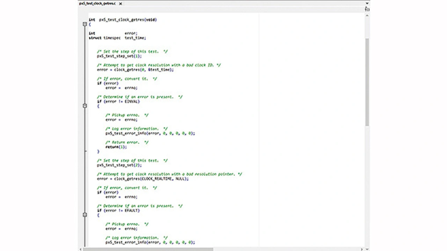Image resolution: width=447 pixels, height=251 pixels.
Task: Select the px5_test_clock_getres.c file tab
Action: tap(98, 3)
